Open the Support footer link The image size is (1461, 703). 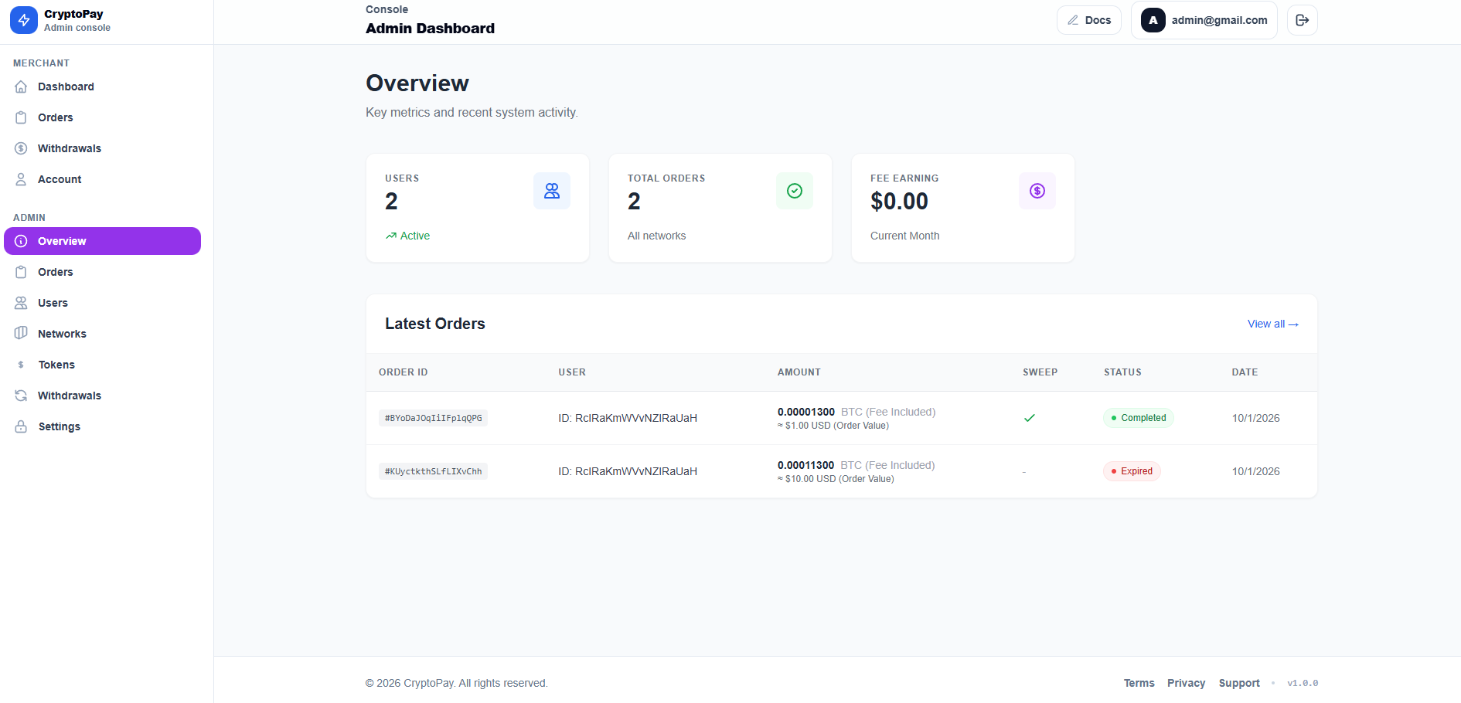click(x=1238, y=683)
